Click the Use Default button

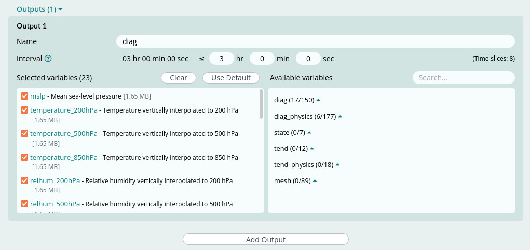click(231, 78)
